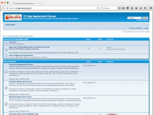
Task: Go back with the browser back arrow
Action: (3, 8)
